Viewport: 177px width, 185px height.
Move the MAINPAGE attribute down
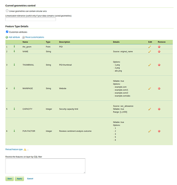[14, 88]
